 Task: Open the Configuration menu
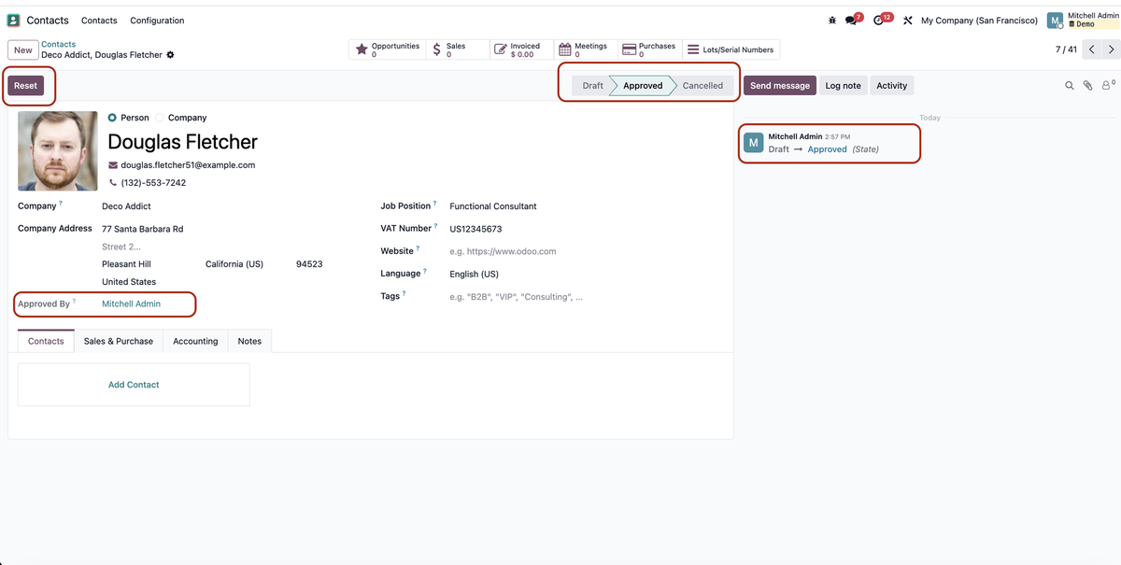pyautogui.click(x=156, y=20)
